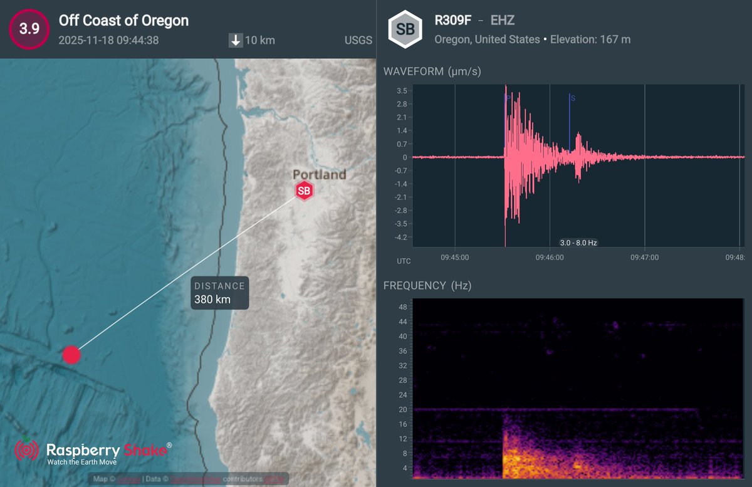Click the Raspberry Shake wordmark logo
The image size is (752, 487).
pos(107,449)
